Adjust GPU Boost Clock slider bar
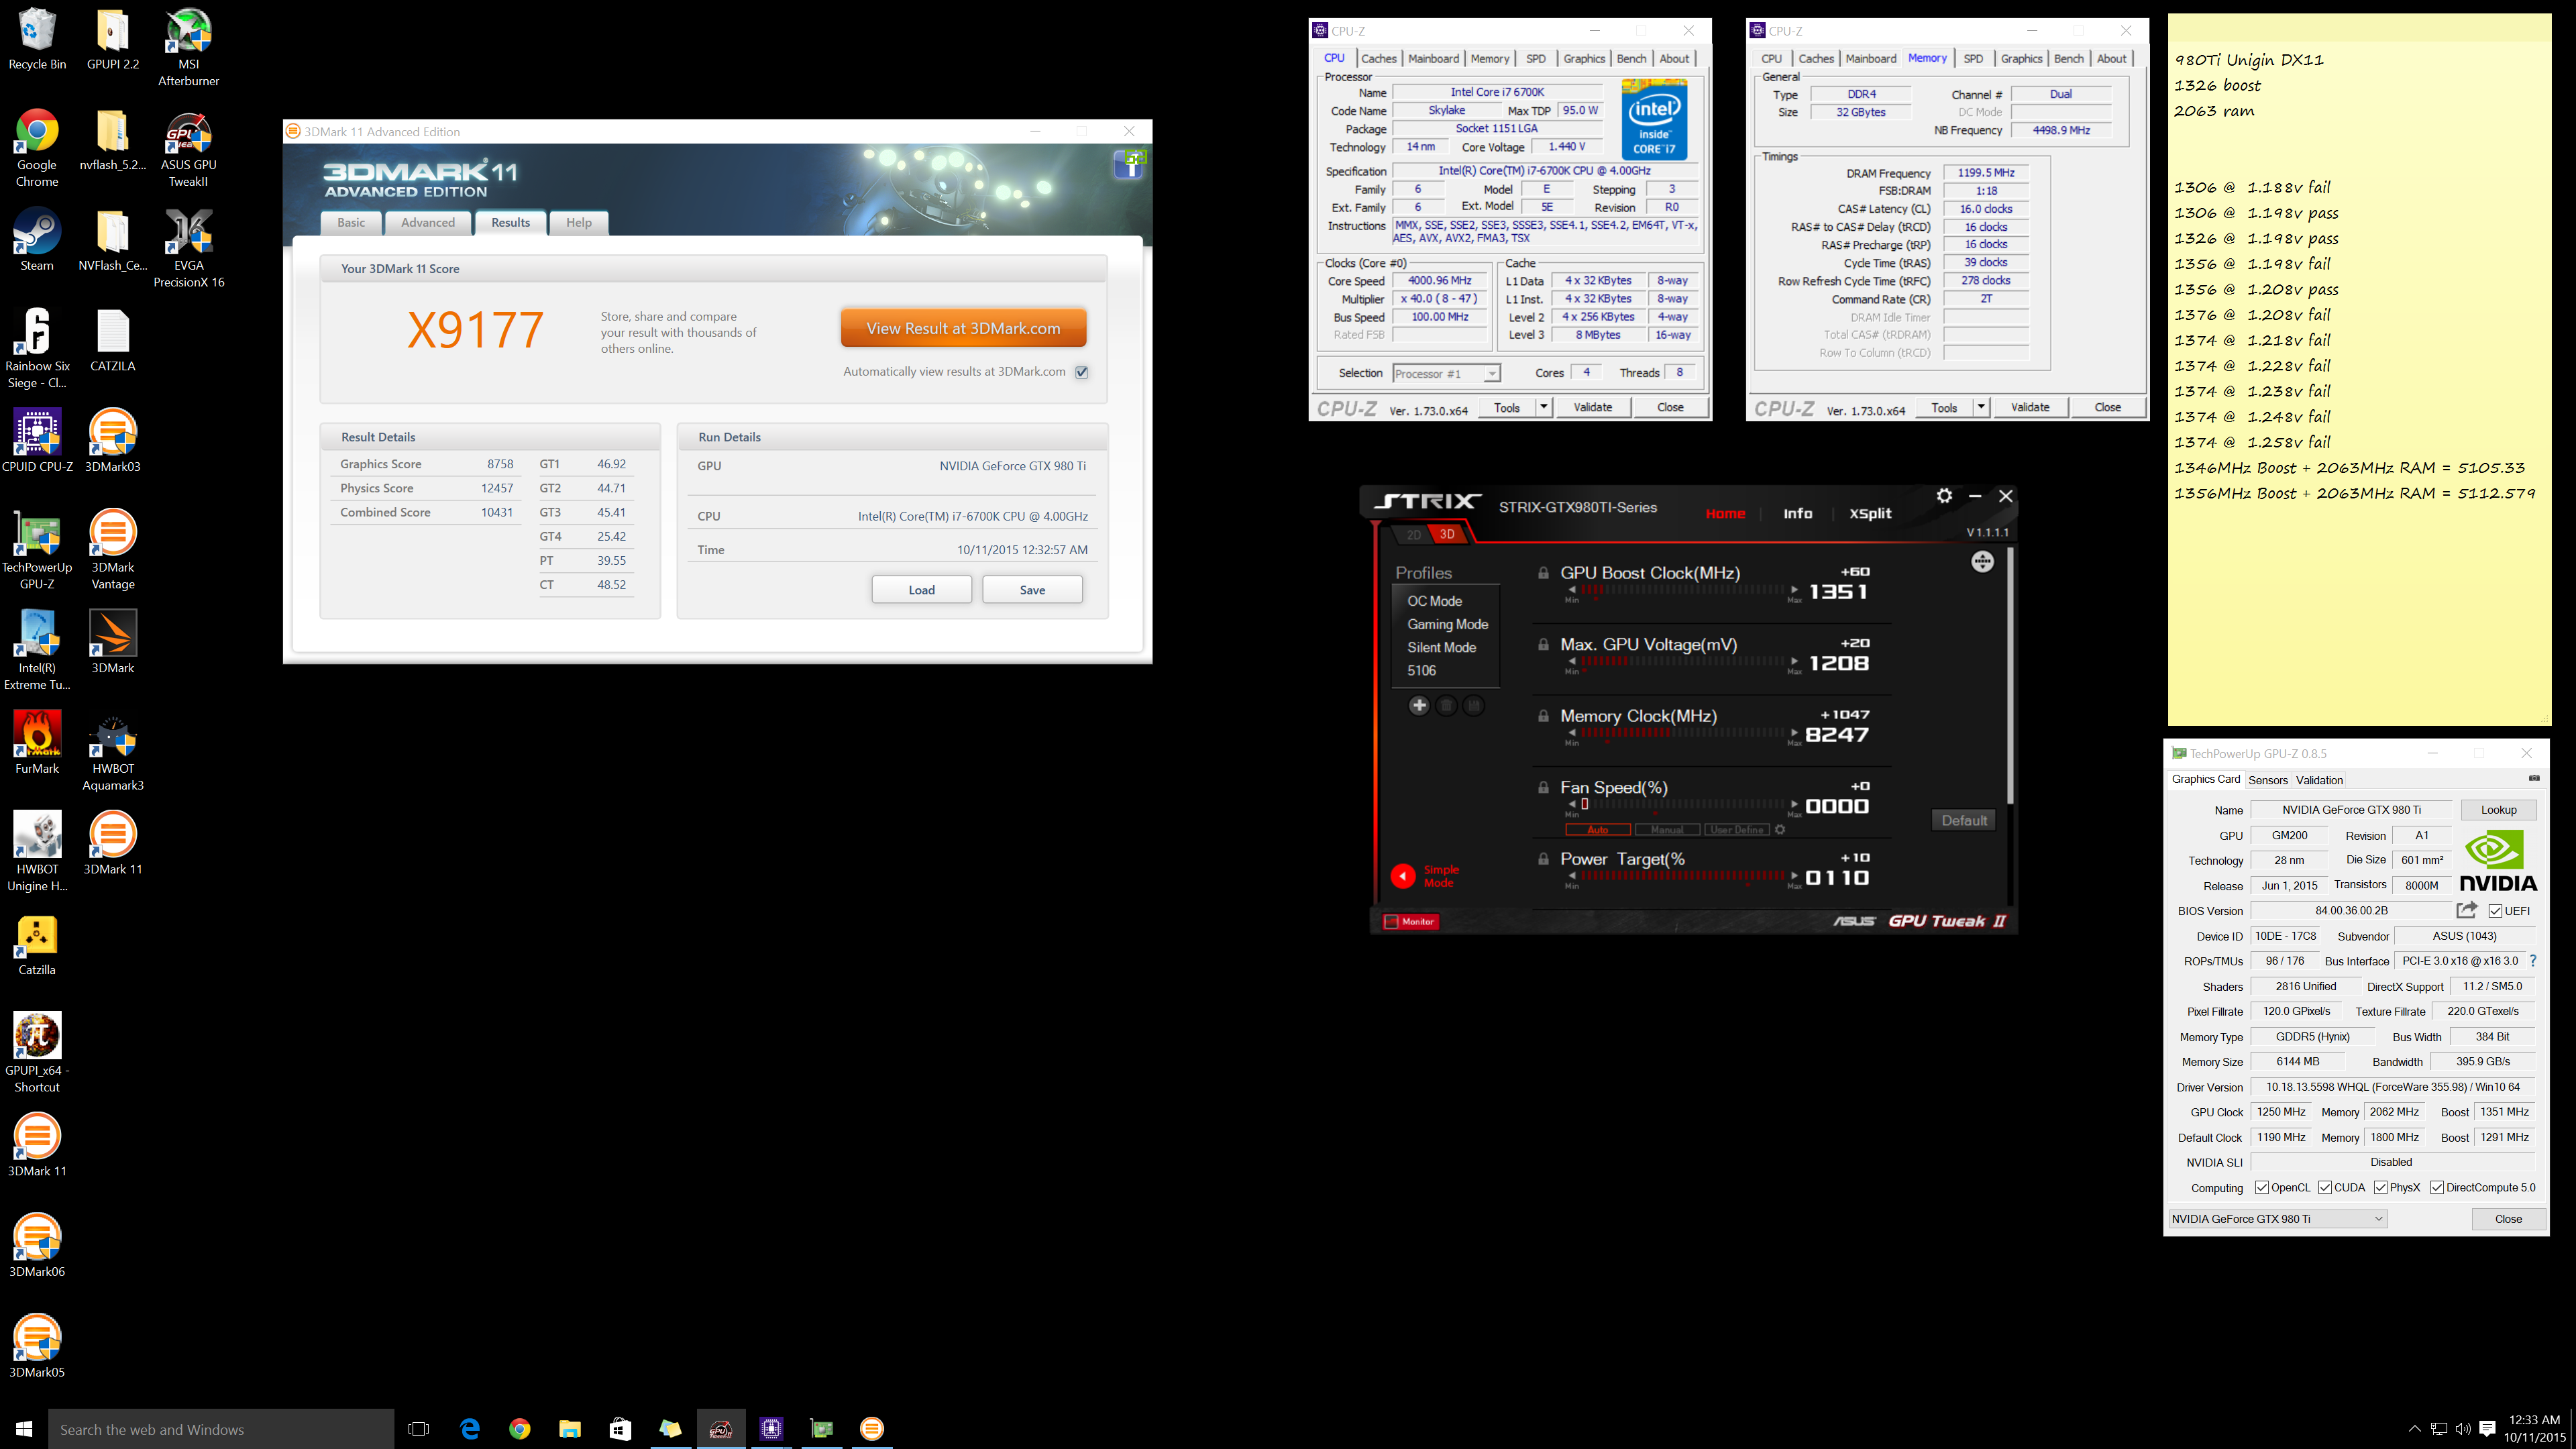The width and height of the screenshot is (2576, 1449). [x=1682, y=590]
